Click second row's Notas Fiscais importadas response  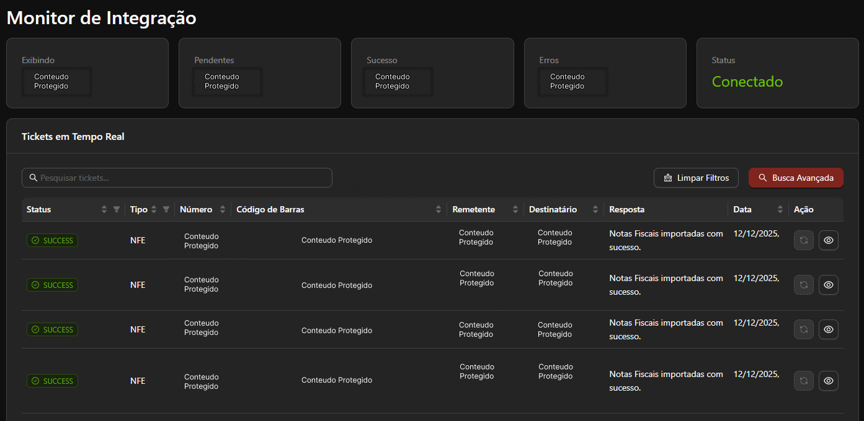tap(666, 285)
